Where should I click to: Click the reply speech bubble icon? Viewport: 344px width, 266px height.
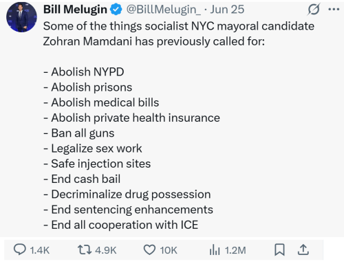20,250
